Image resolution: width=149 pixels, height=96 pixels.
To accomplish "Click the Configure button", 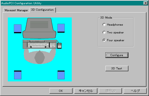I will 117,55.
